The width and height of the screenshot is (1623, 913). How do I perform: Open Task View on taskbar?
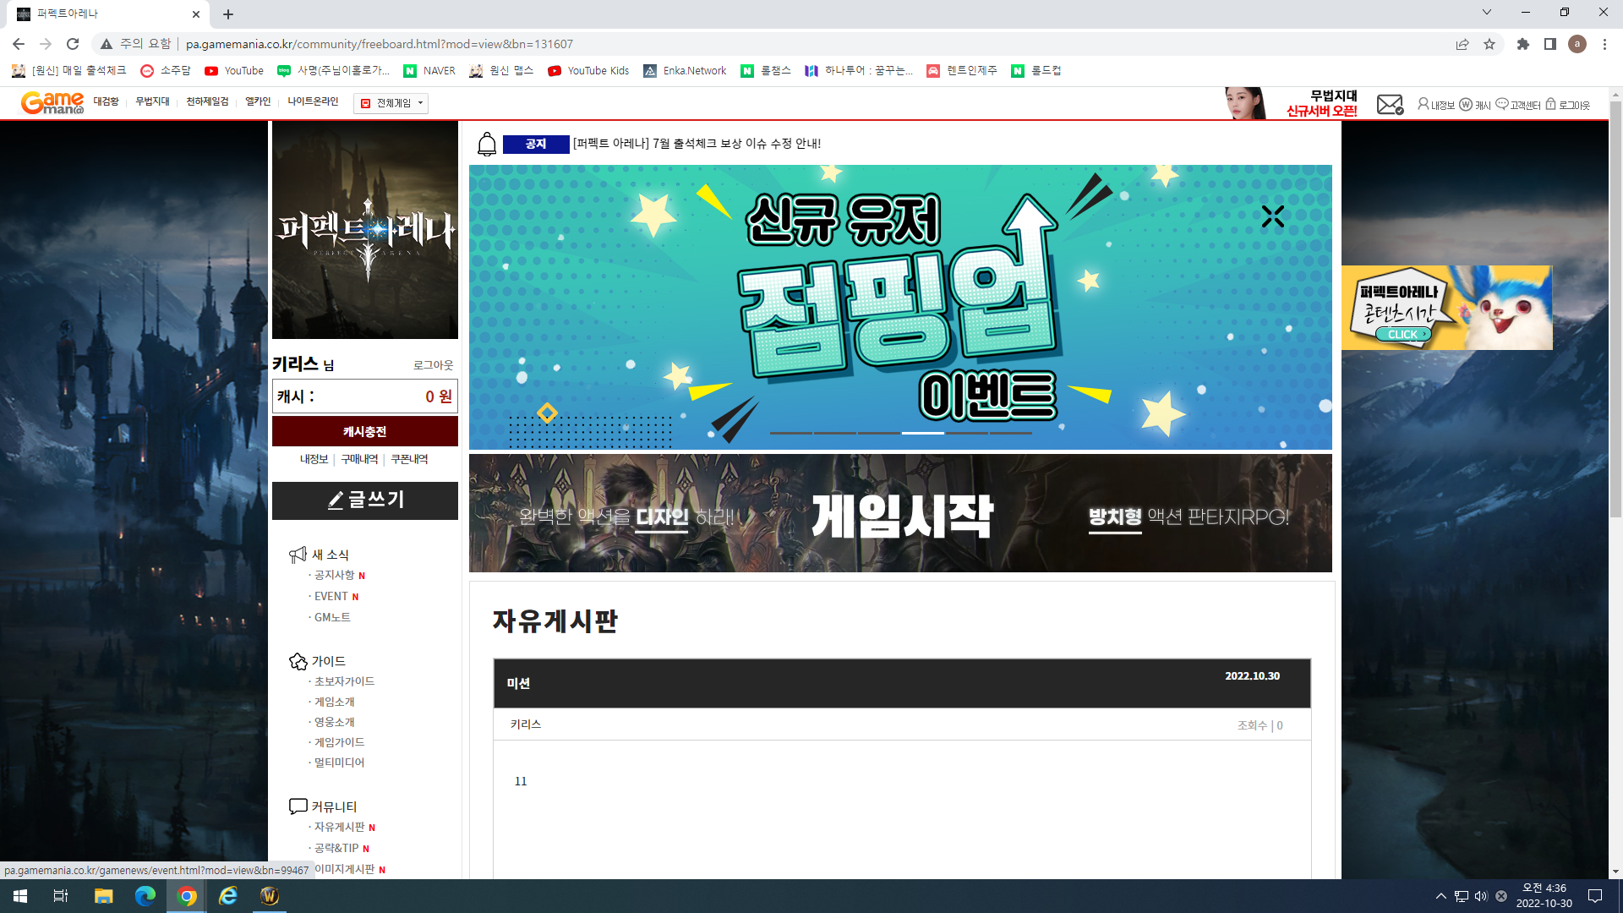[x=61, y=896]
